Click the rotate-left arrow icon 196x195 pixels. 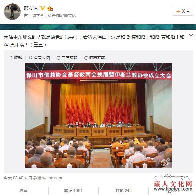coord(58,58)
